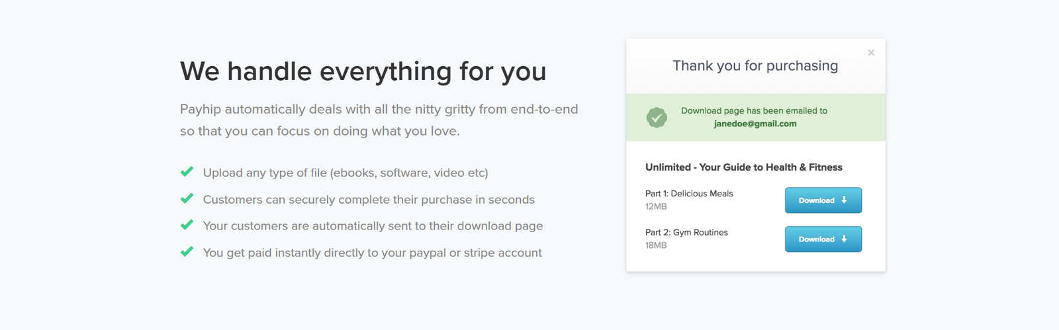Click the checkmark beside Customers can securely complete
1059x330 pixels.
(187, 198)
